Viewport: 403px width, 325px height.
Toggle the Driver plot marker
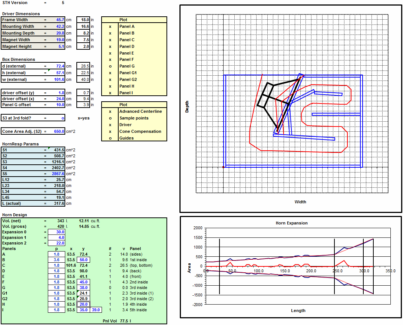coord(110,125)
